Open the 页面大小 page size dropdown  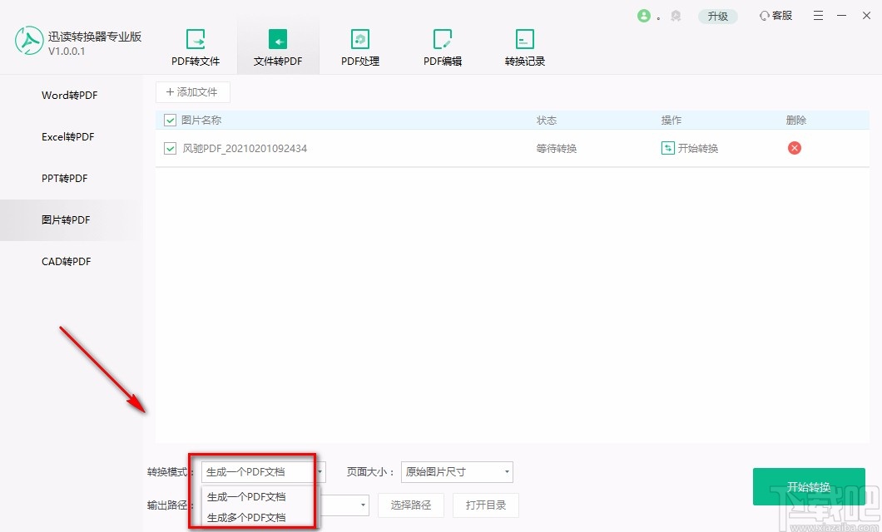point(457,471)
